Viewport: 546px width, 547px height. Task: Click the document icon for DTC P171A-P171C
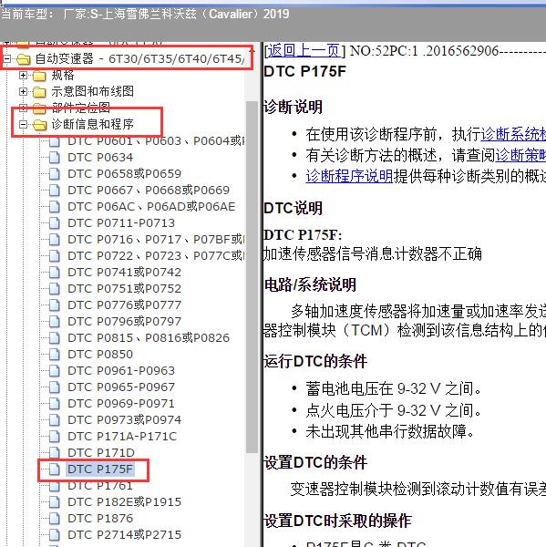(x=55, y=437)
